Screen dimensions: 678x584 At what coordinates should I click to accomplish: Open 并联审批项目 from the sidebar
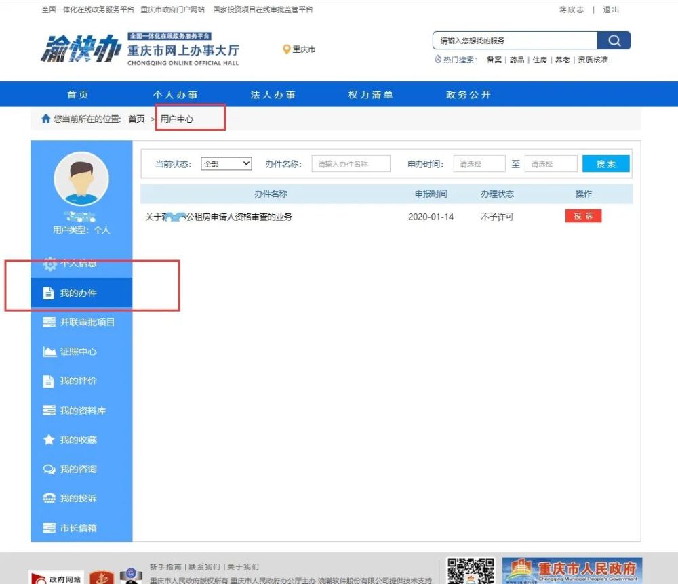[x=80, y=322]
